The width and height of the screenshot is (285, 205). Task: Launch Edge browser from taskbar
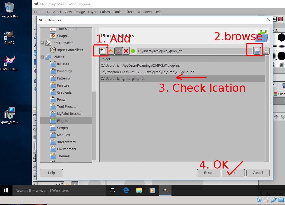pyautogui.click(x=126, y=190)
